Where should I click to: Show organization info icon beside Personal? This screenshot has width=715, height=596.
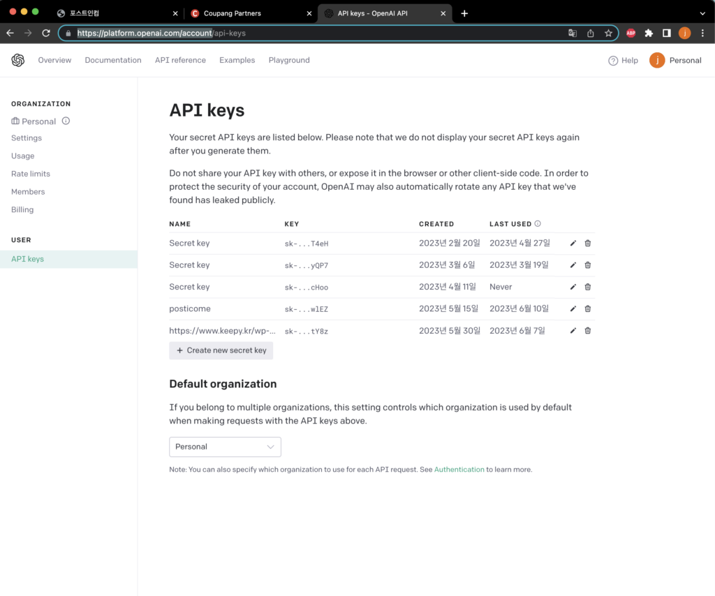pos(66,121)
